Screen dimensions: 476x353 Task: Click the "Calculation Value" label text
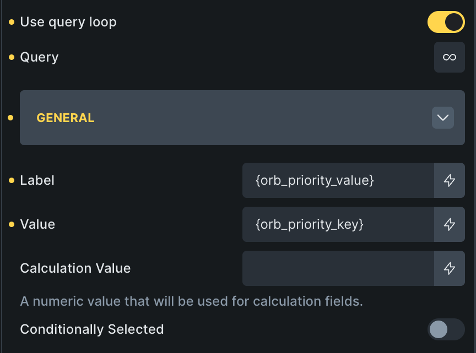(x=75, y=268)
